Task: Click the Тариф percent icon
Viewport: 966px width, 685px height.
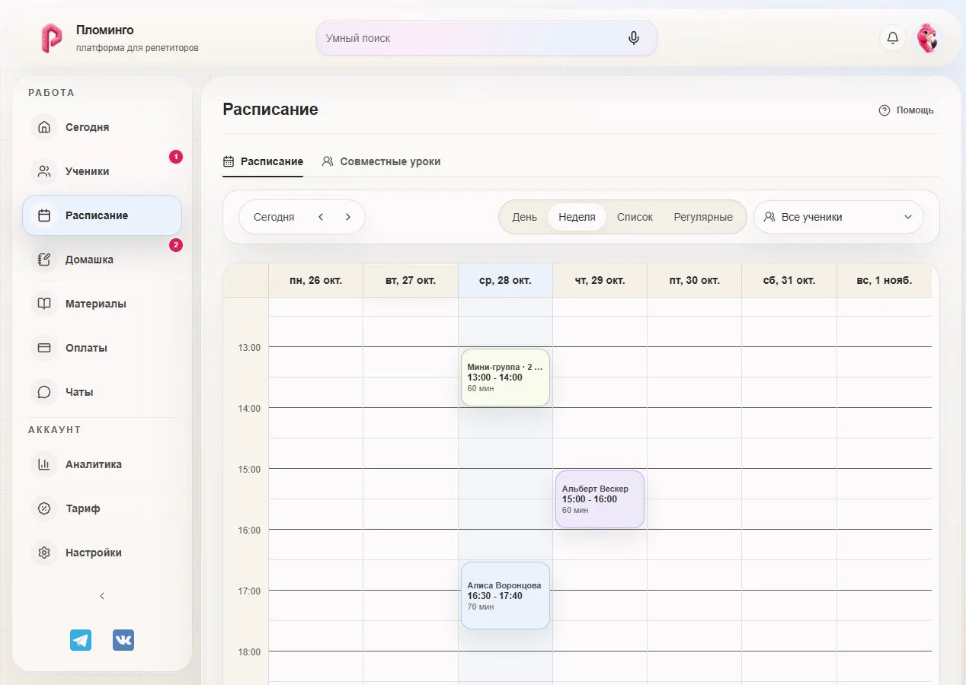Action: pyautogui.click(x=44, y=508)
